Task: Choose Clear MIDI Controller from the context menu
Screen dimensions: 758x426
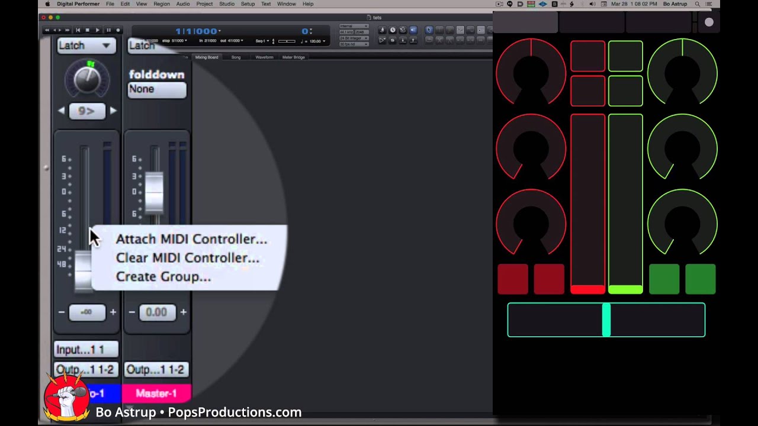Action: [187, 258]
